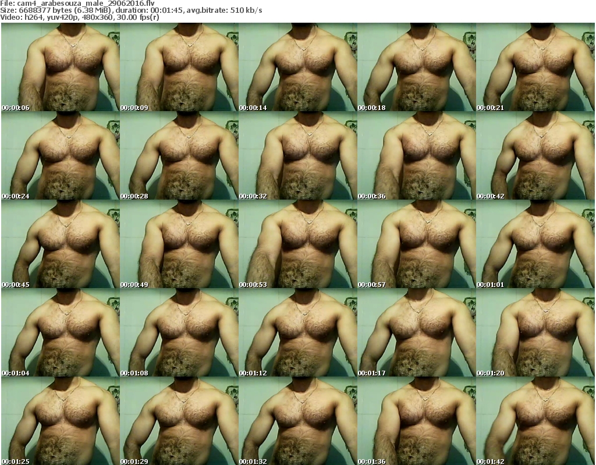Select the thumbnail timestamped 00:00:14

[x=297, y=67]
